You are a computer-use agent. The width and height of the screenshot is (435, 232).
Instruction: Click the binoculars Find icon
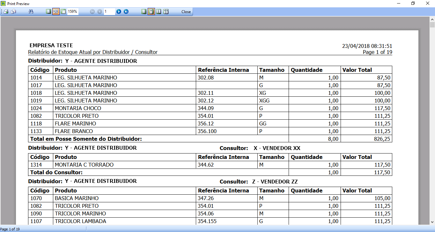tap(31, 11)
